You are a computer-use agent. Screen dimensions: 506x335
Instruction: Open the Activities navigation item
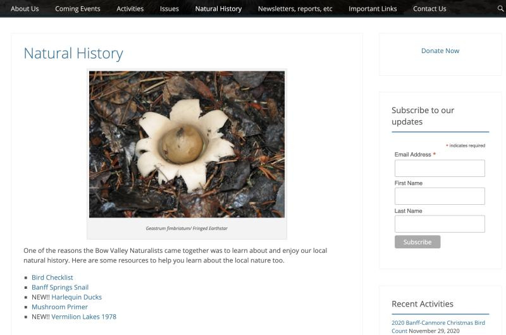130,9
